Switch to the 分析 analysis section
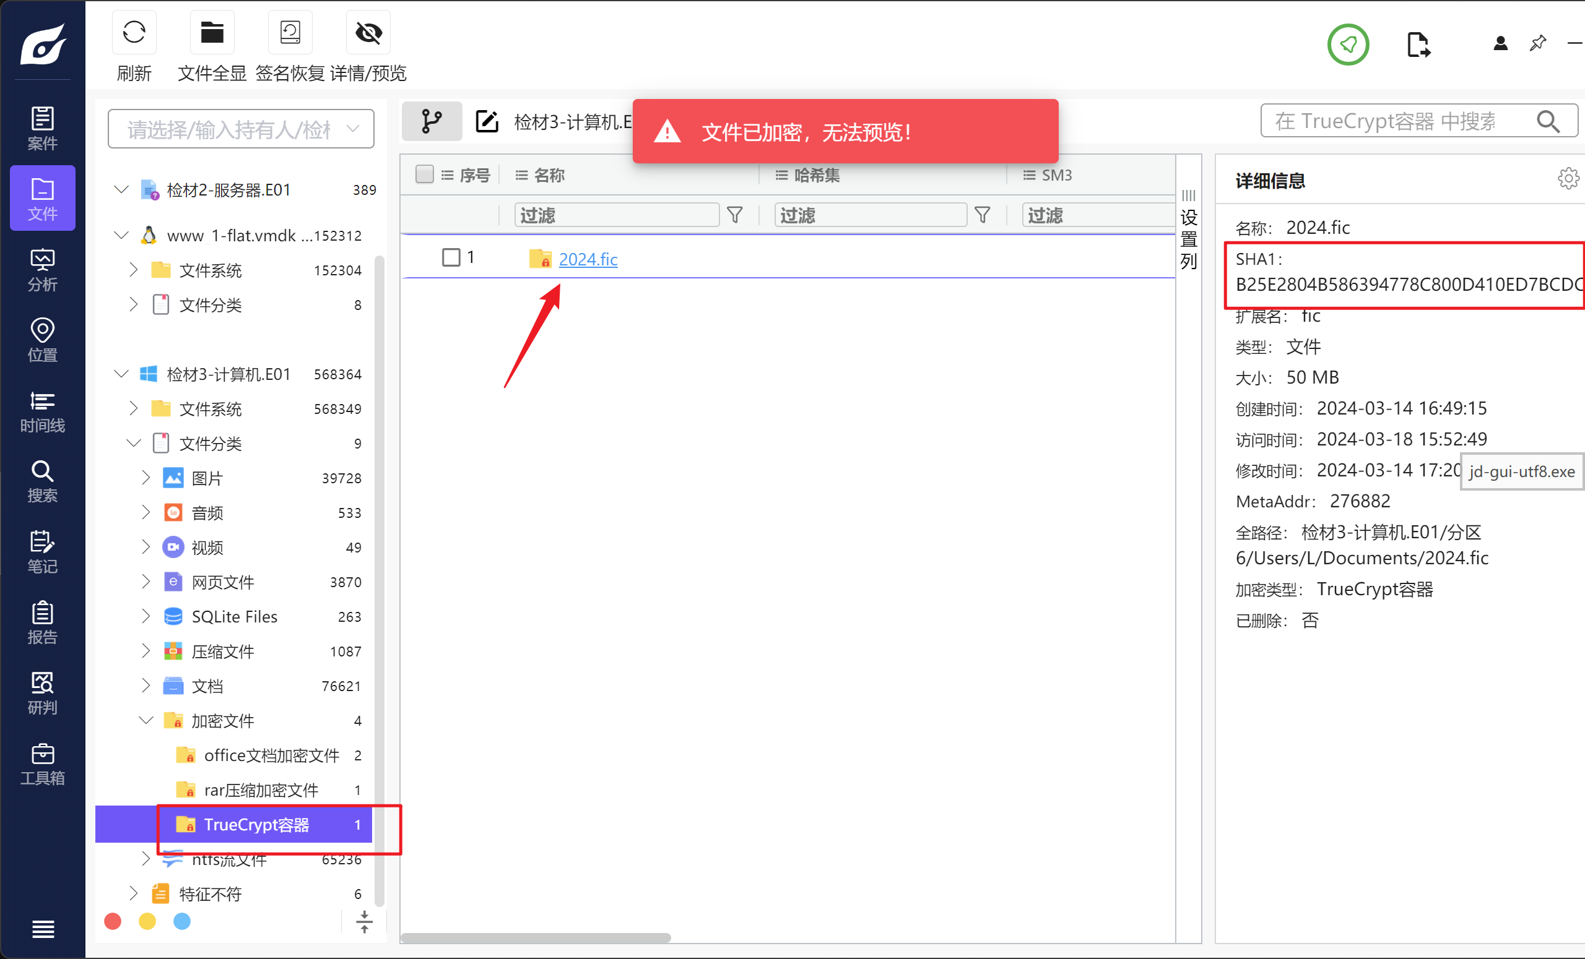This screenshot has height=959, width=1585. (x=43, y=269)
